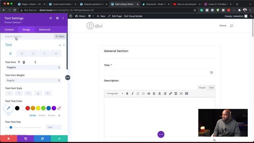The image size is (254, 143).
Task: Click the Text Font responsive phone icon
Action: pos(24,62)
